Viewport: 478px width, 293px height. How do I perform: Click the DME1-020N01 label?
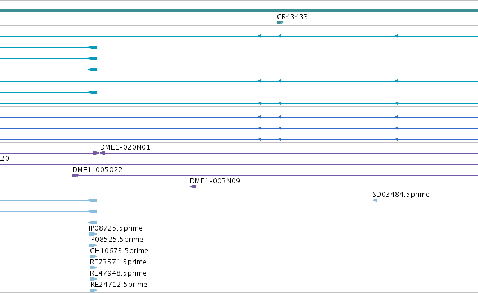click(x=125, y=147)
